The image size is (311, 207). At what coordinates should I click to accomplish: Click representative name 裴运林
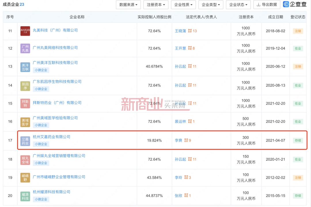point(180,121)
